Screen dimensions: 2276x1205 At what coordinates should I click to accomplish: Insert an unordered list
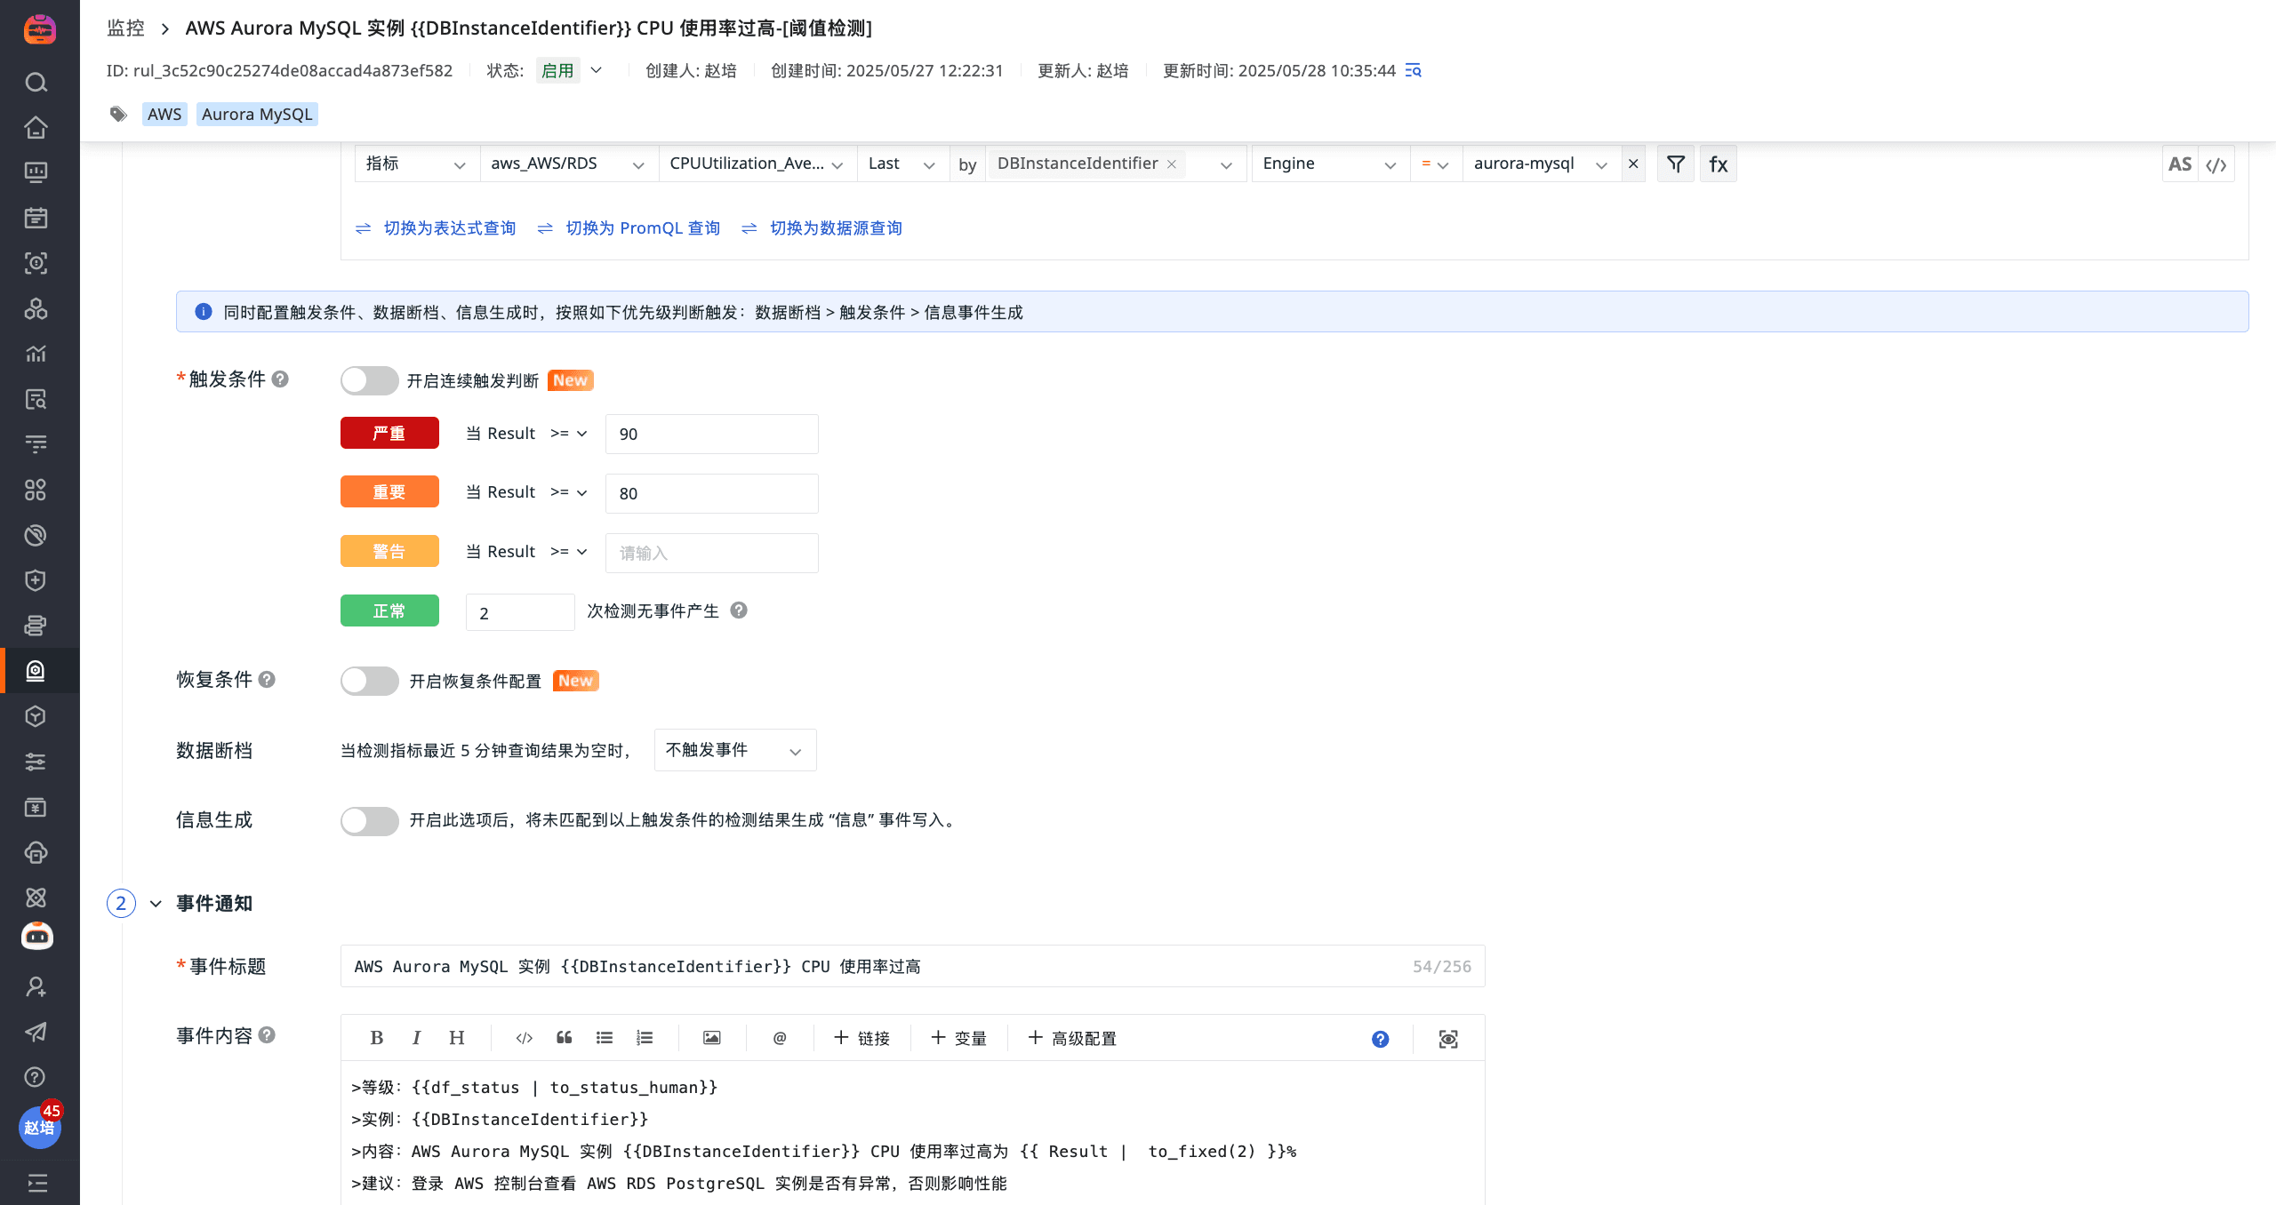pyautogui.click(x=605, y=1038)
